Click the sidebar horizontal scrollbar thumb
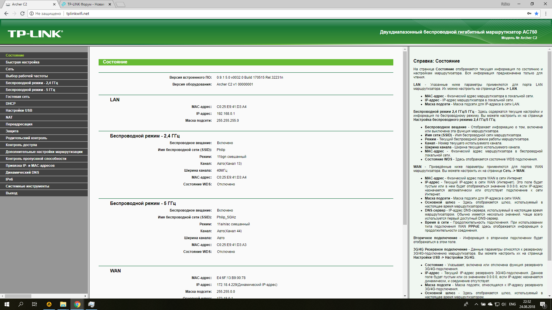Screen dimensions: 552x310 pos(18,296)
